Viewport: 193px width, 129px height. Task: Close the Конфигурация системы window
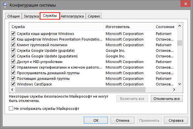point(185,4)
